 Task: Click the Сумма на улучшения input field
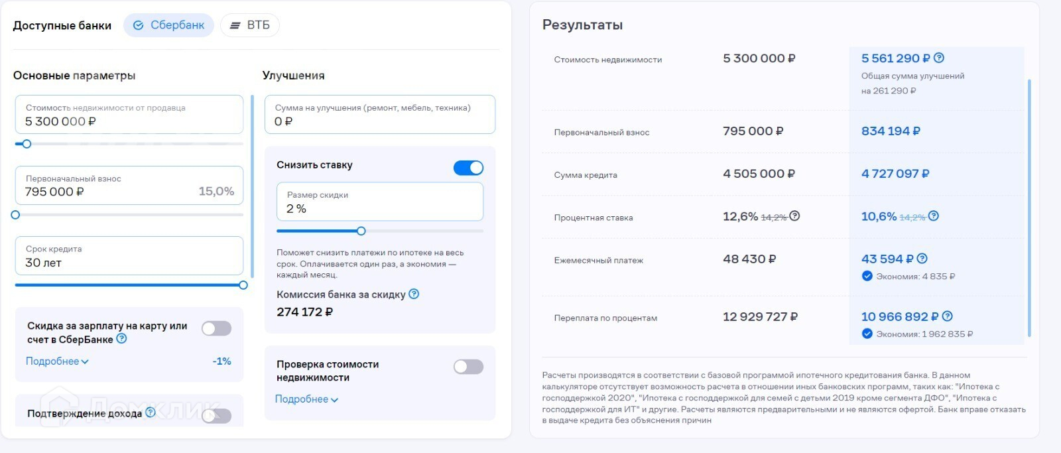(379, 115)
